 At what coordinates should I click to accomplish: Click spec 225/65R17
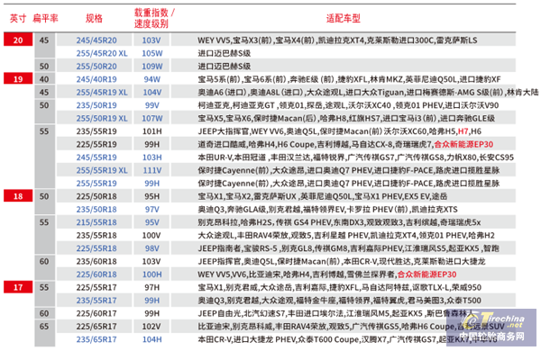[96, 326]
